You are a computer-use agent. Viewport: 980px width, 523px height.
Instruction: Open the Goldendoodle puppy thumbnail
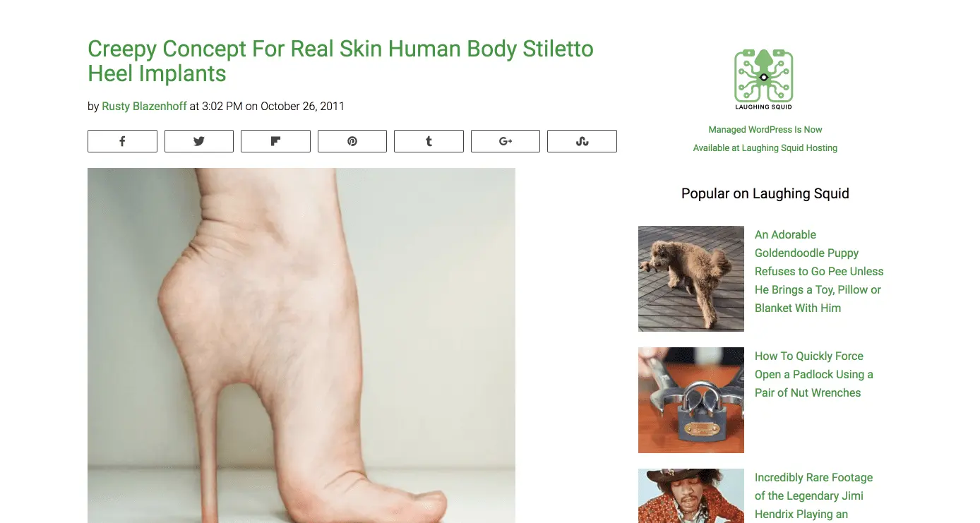pos(691,279)
